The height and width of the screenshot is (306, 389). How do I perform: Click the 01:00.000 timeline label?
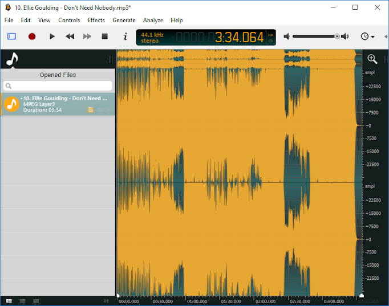197,301
